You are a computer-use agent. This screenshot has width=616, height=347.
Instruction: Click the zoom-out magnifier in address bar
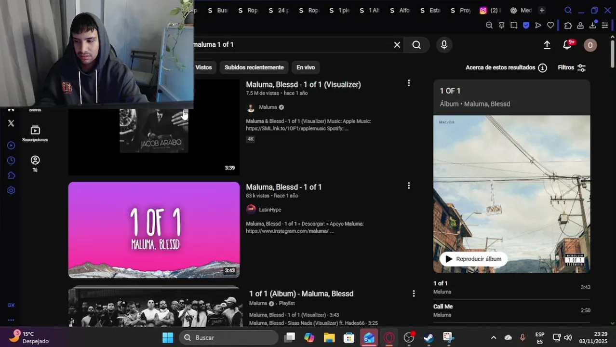(x=489, y=26)
